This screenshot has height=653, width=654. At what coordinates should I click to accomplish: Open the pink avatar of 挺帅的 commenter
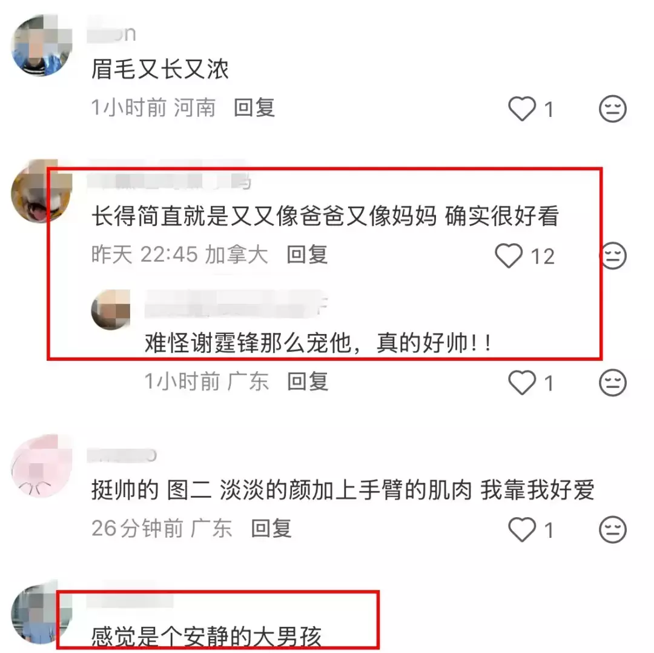[x=42, y=465]
